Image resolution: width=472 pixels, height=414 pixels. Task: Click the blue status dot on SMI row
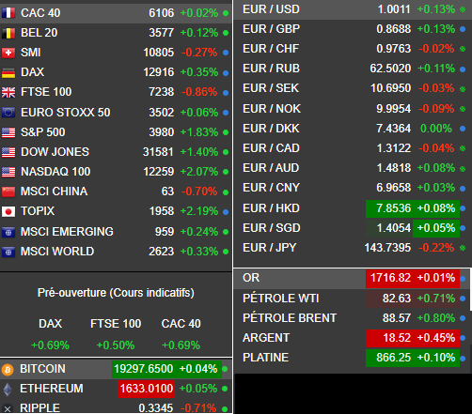pyautogui.click(x=226, y=53)
